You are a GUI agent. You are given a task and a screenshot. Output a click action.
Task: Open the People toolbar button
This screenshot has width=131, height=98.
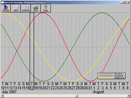(6, 8)
